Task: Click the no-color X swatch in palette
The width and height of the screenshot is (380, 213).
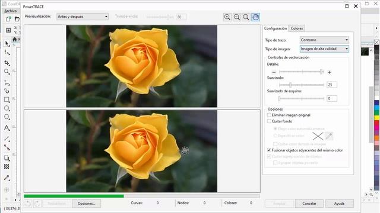Action: tap(376, 42)
